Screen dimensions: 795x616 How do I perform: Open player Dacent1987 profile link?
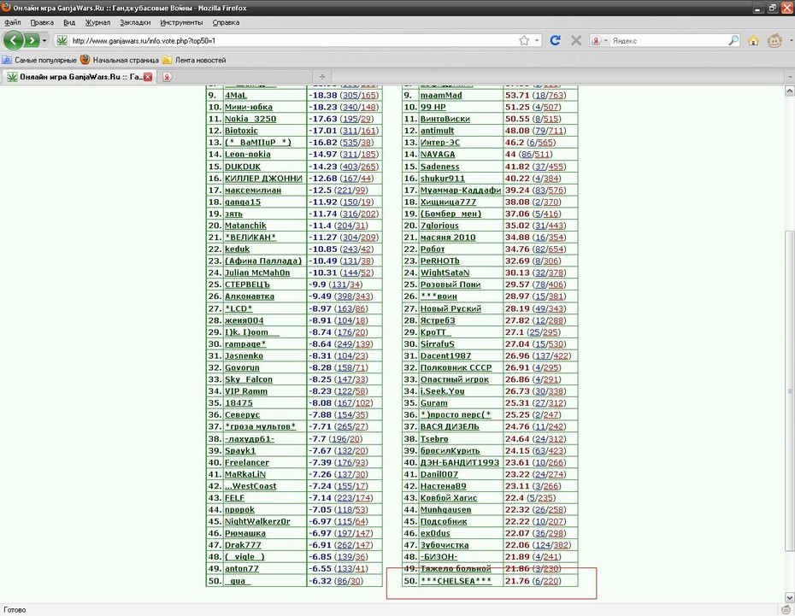coord(445,355)
